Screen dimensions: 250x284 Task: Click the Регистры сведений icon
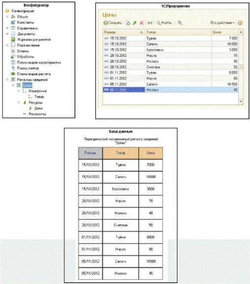point(13,79)
